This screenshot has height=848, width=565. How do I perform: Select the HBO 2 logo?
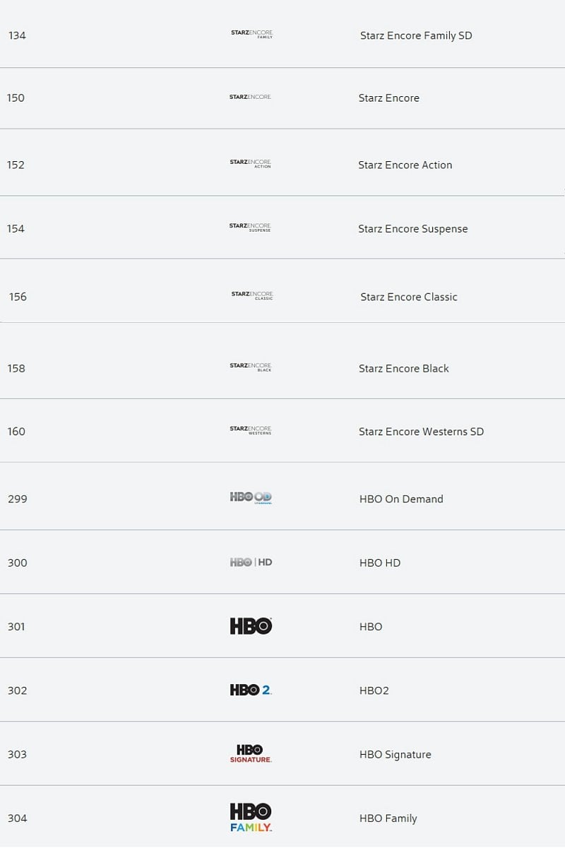pos(251,690)
